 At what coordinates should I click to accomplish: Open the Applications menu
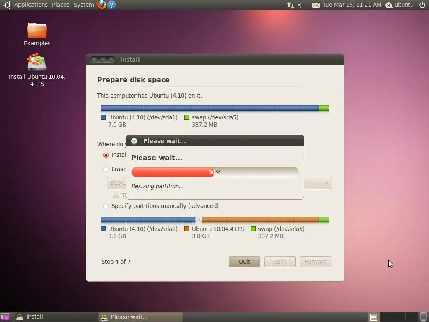[31, 5]
